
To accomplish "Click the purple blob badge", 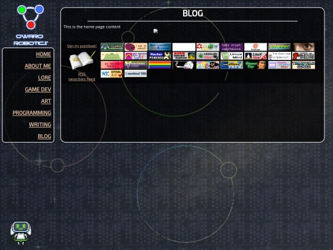I will click(136, 47).
